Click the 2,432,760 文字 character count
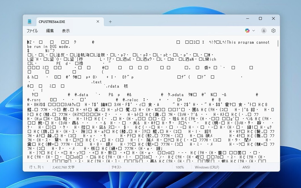The height and width of the screenshot is (188, 301). point(64,167)
